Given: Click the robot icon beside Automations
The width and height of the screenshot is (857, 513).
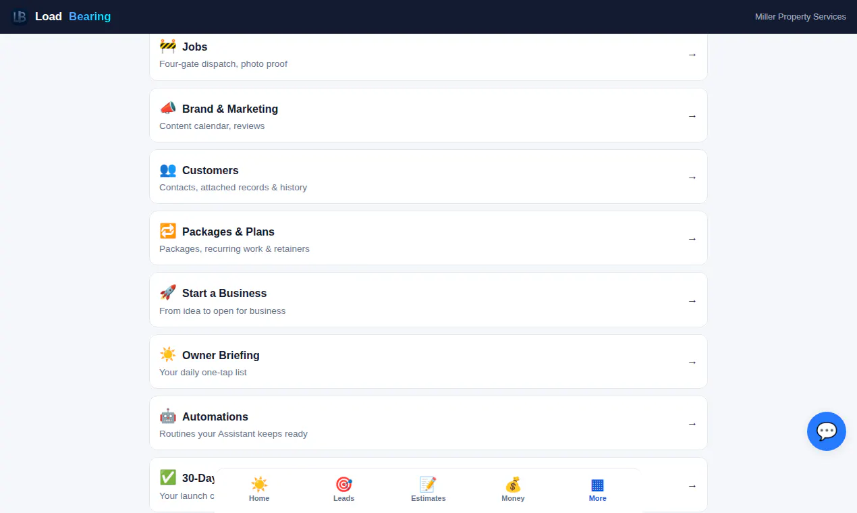Looking at the screenshot, I should [168, 416].
